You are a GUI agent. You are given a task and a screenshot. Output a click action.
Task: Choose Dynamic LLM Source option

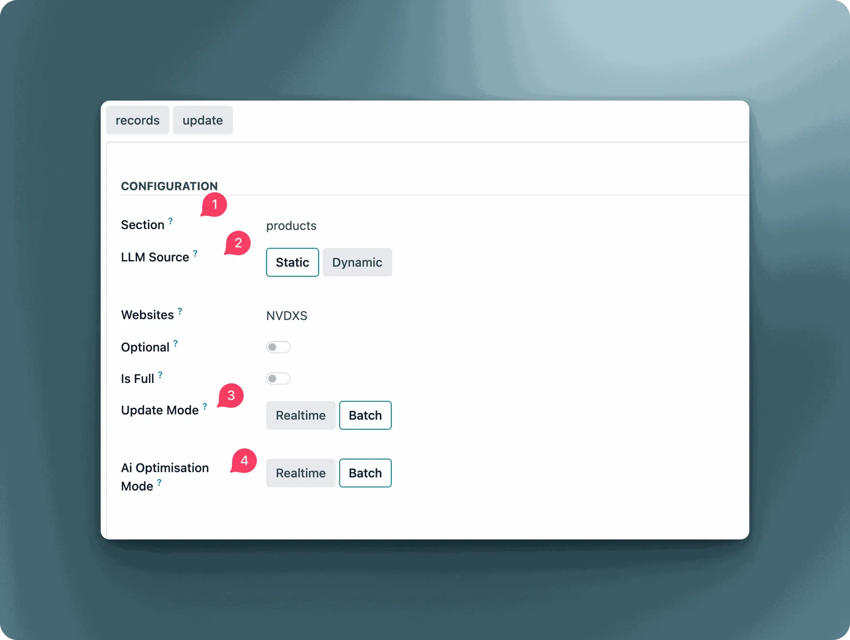tap(357, 262)
